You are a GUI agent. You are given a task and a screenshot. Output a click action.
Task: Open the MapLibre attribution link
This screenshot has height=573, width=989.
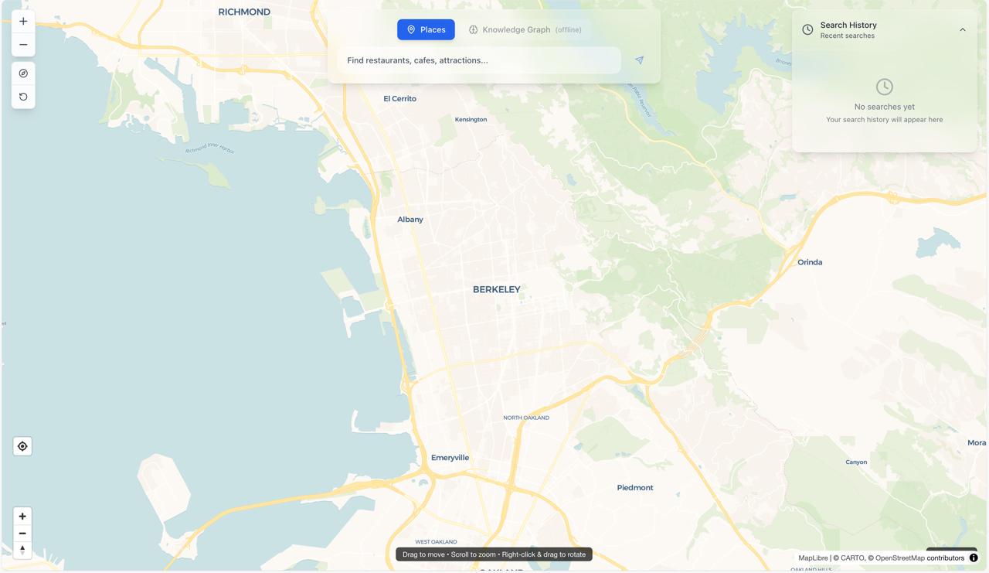[x=813, y=558]
